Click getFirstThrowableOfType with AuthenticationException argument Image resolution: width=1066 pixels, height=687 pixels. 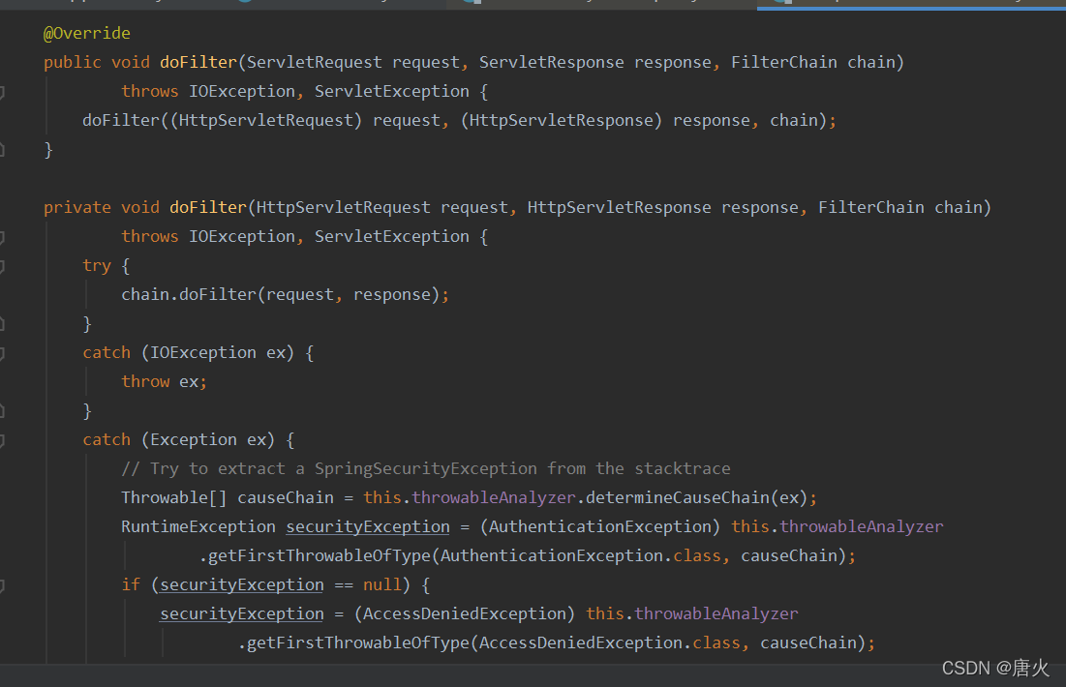[x=320, y=555]
